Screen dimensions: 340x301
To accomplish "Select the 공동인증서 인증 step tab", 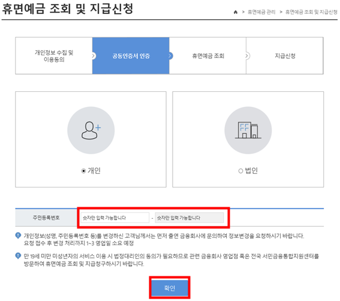I will (x=131, y=56).
